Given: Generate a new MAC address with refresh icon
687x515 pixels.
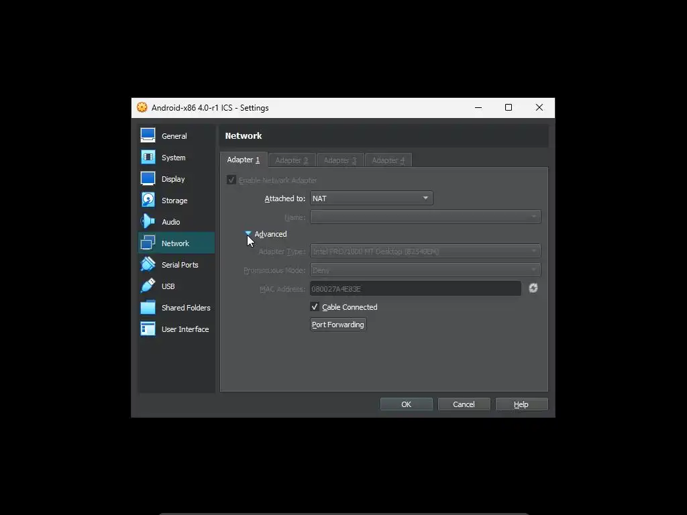Looking at the screenshot, I should (x=533, y=288).
